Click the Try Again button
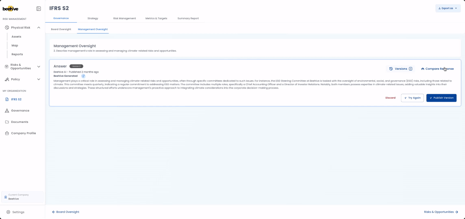 click(412, 98)
